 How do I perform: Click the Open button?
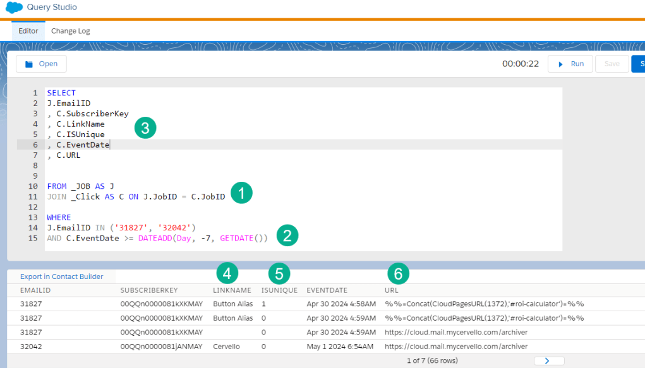click(x=41, y=63)
